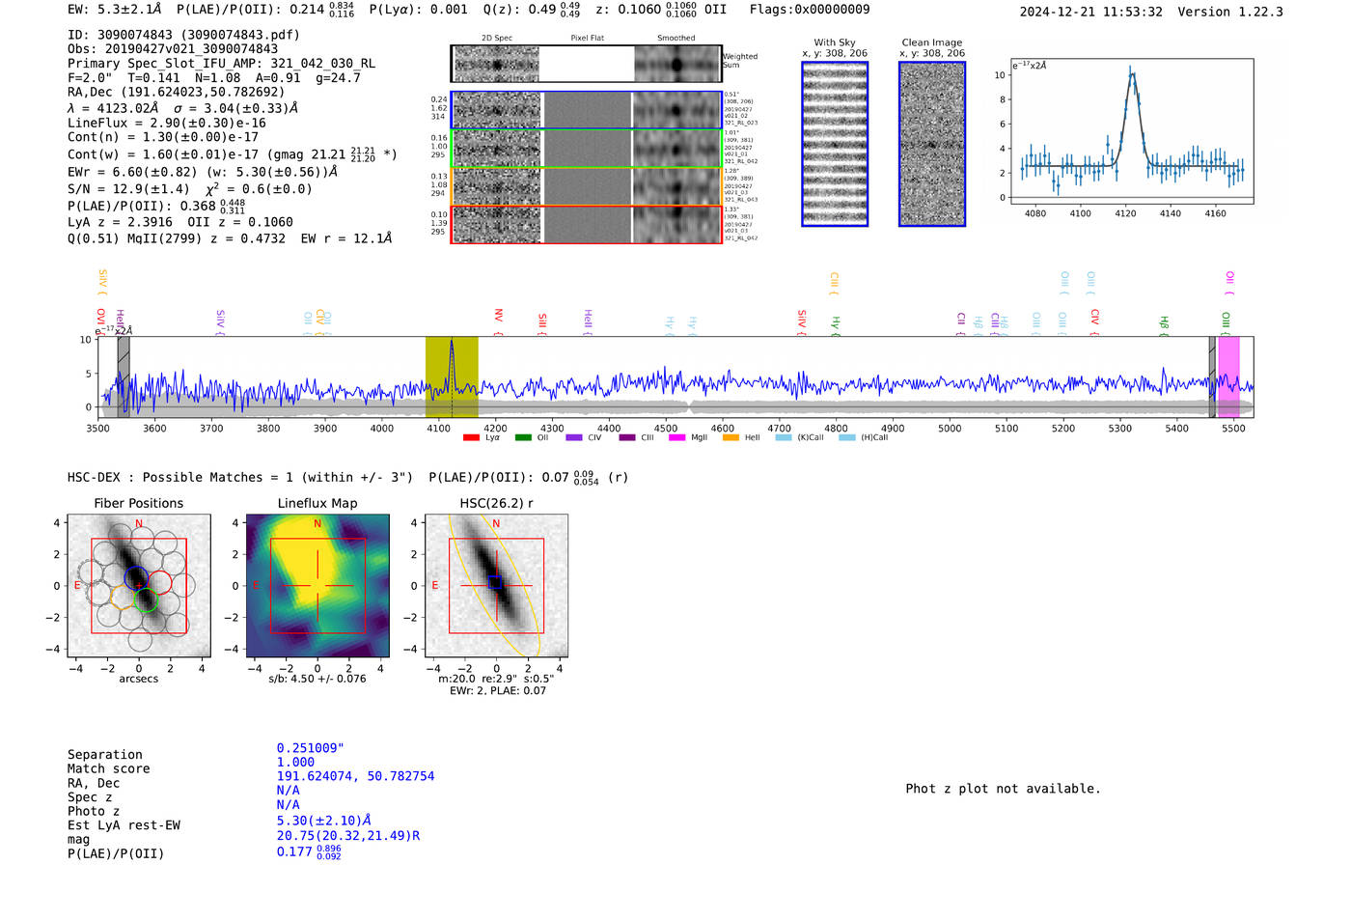Click the EW: 5.3±2.1Å header value
This screenshot has width=1351, height=920.
pyautogui.click(x=115, y=10)
